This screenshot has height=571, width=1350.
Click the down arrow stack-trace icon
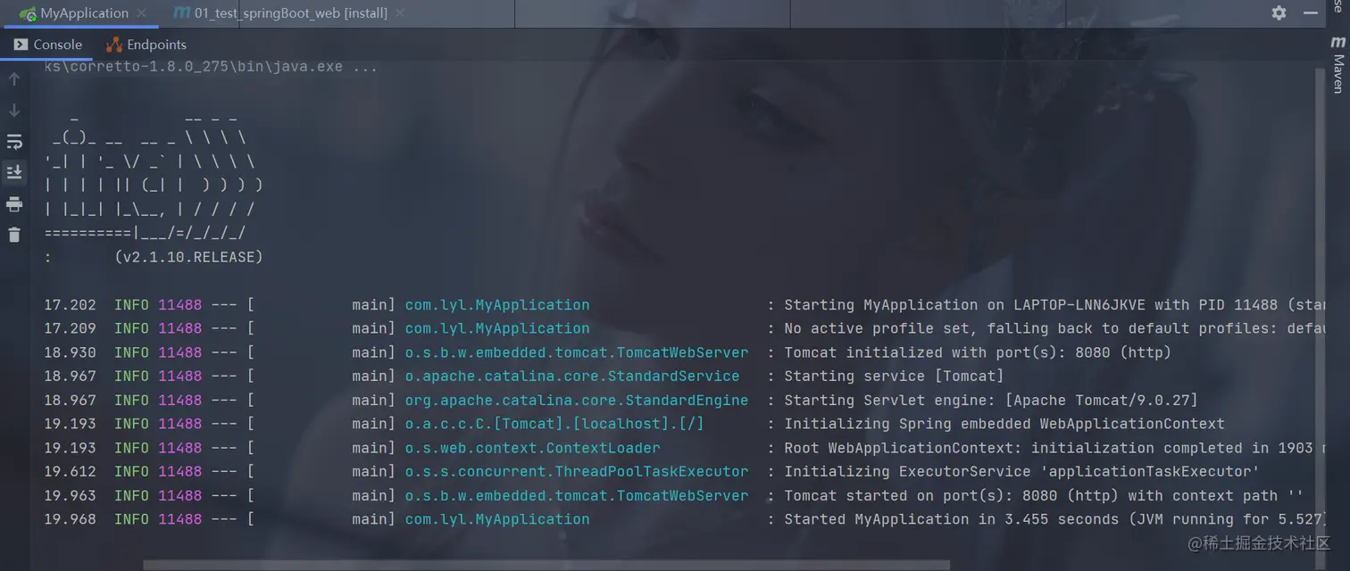pos(14,111)
